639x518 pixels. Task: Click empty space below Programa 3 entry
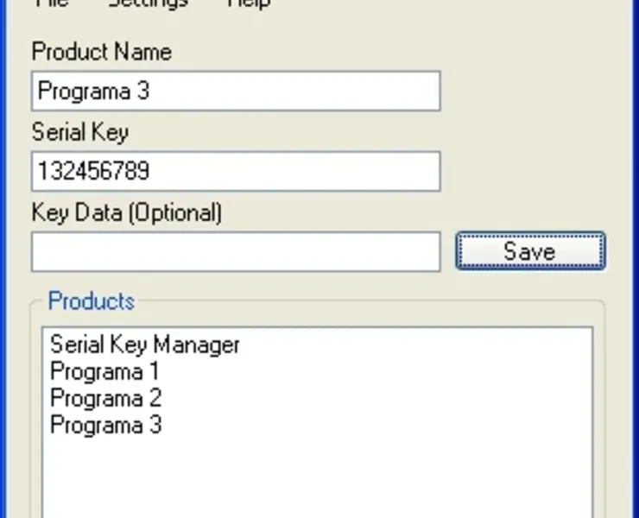259,475
